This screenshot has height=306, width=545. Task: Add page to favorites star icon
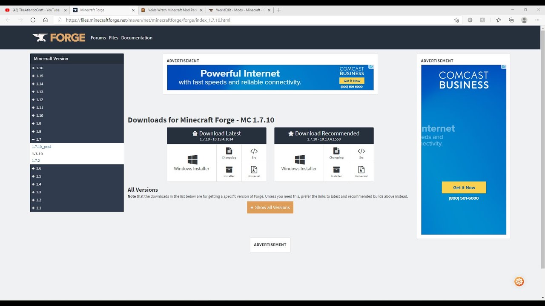[456, 20]
